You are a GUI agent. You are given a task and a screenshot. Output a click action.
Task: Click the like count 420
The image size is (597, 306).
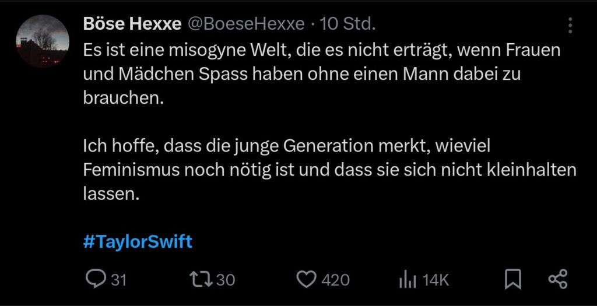pos(335,280)
